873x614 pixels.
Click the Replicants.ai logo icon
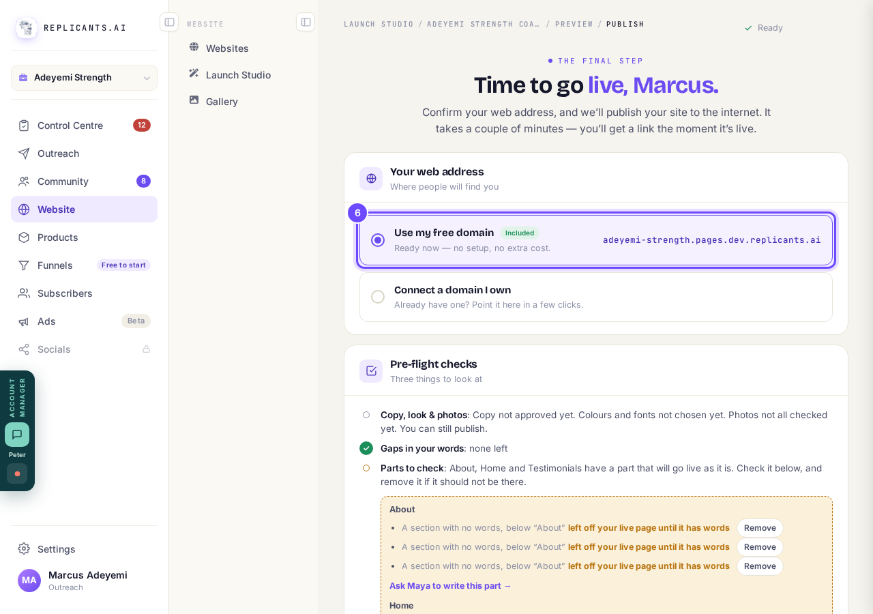[27, 28]
